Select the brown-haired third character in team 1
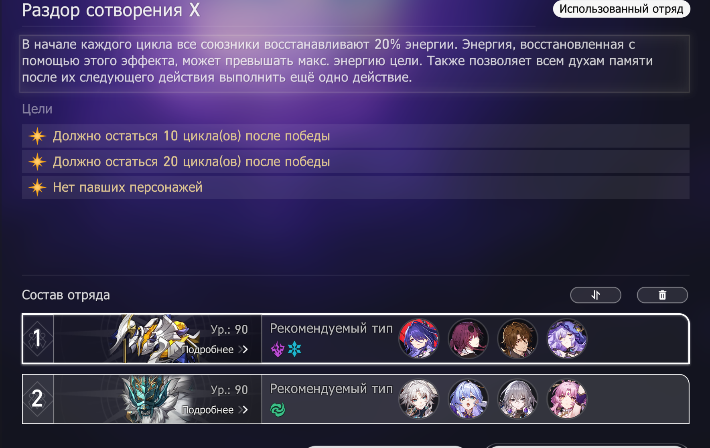Viewport: 710px width, 448px height. (517, 339)
